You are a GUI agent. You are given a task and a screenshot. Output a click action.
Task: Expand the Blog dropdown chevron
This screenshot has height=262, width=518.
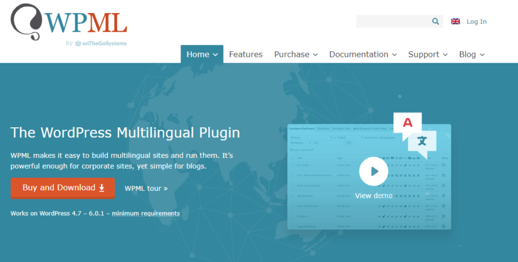482,55
